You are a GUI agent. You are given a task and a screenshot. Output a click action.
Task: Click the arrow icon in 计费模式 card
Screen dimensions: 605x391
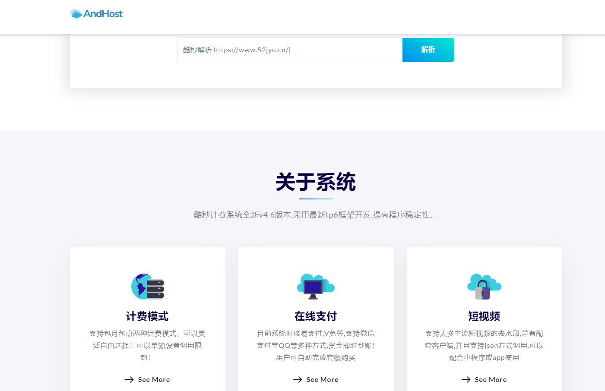click(x=129, y=380)
